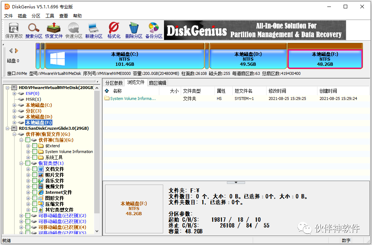Click the 文档文件 Word icon

coord(41,169)
